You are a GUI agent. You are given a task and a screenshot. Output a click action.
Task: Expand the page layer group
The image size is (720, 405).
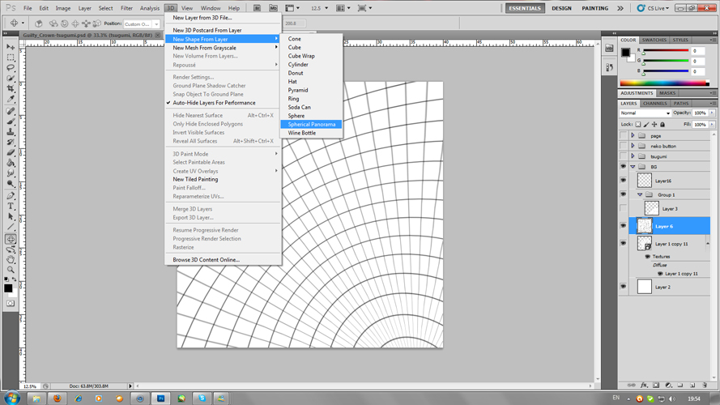pos(633,136)
